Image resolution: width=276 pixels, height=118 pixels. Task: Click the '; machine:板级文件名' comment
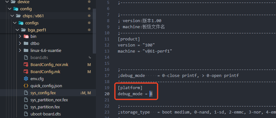click(x=141, y=27)
